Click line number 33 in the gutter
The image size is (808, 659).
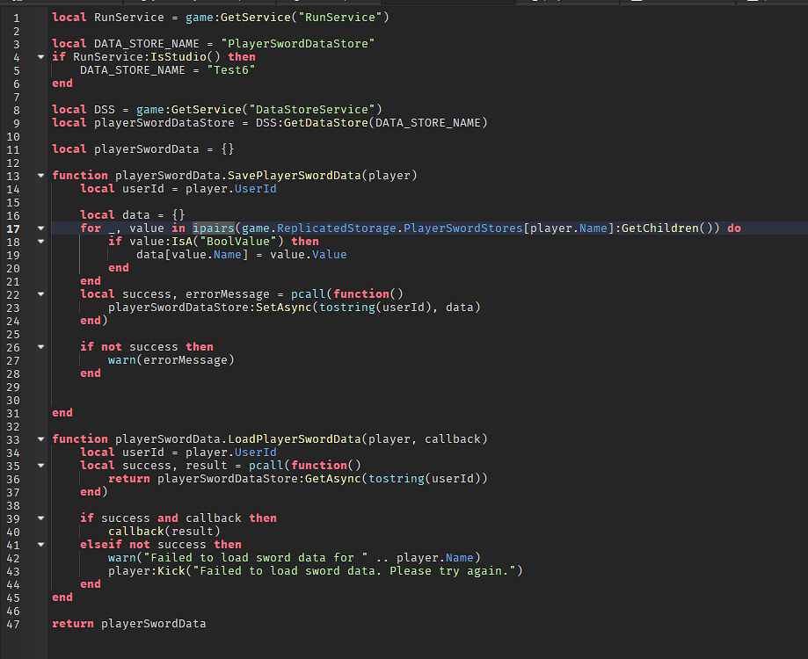coord(13,440)
